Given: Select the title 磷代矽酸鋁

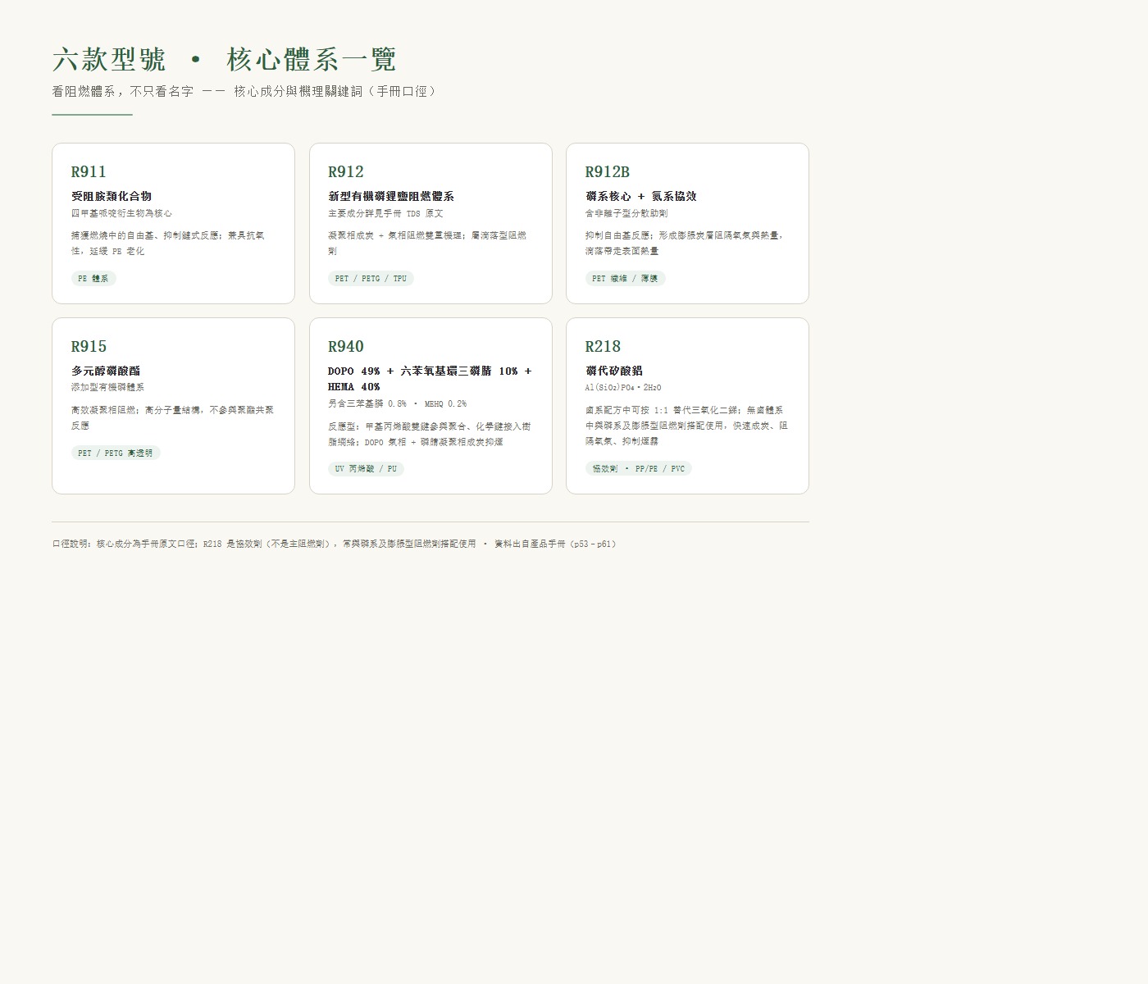Looking at the screenshot, I should 614,371.
